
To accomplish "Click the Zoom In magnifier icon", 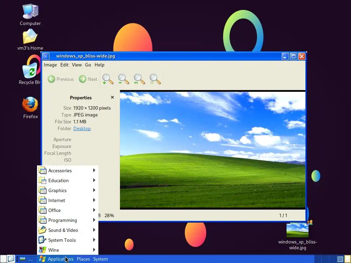I will tap(108, 79).
